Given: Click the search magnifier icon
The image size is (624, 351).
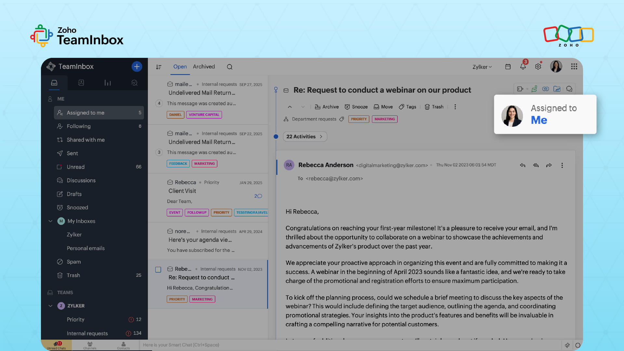Looking at the screenshot, I should click(229, 67).
